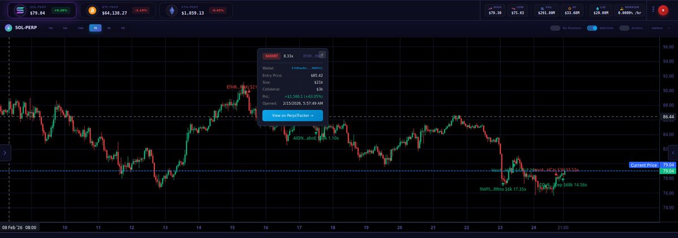This screenshot has width=678, height=238.
Task: Select the BTC-PERP market card
Action: coord(118,10)
